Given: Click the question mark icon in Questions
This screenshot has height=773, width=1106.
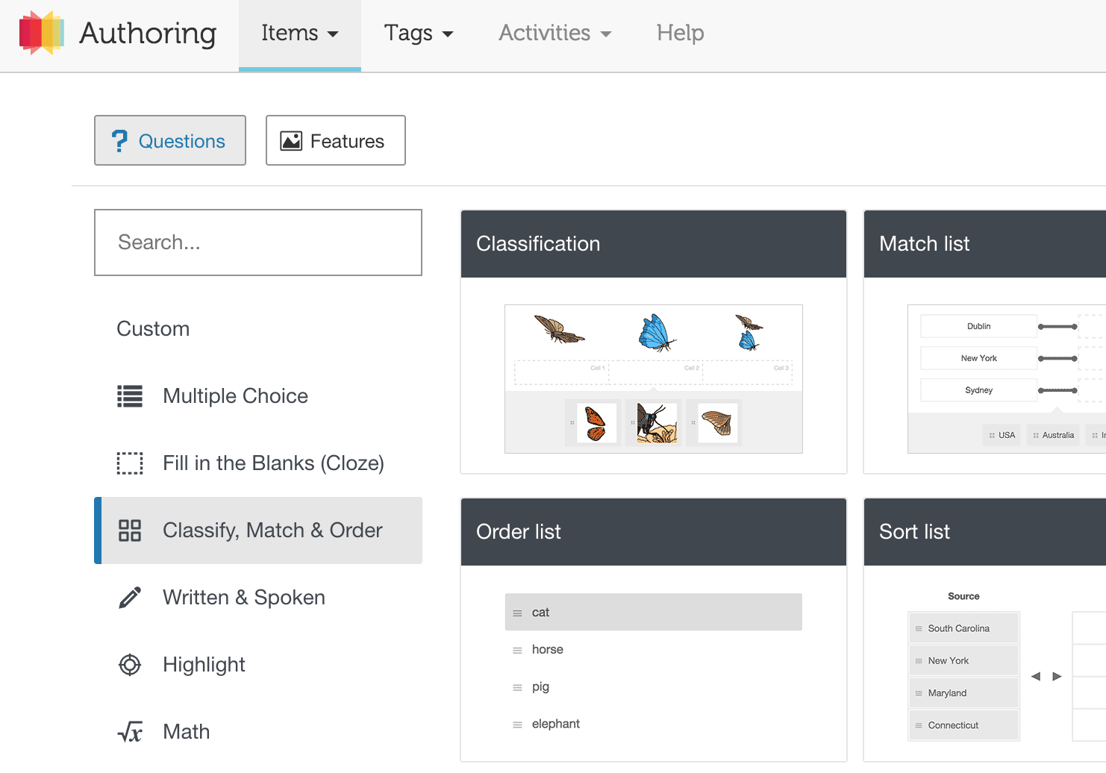Looking at the screenshot, I should [119, 141].
